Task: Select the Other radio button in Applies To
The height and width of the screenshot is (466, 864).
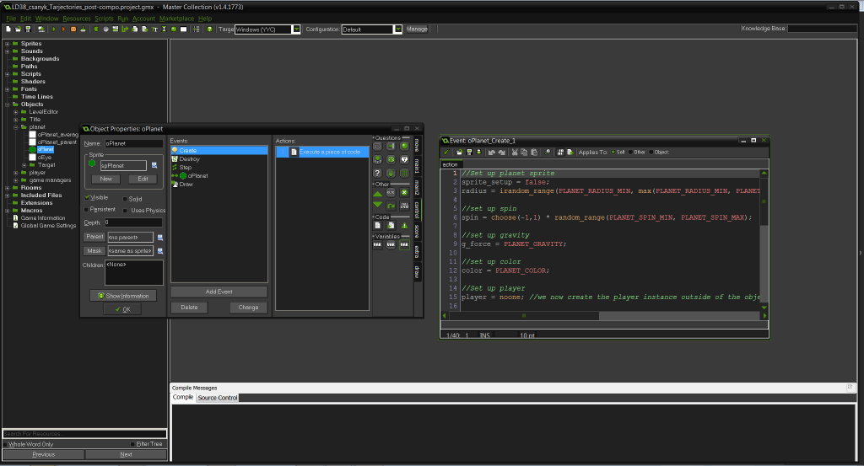Action: 629,153
